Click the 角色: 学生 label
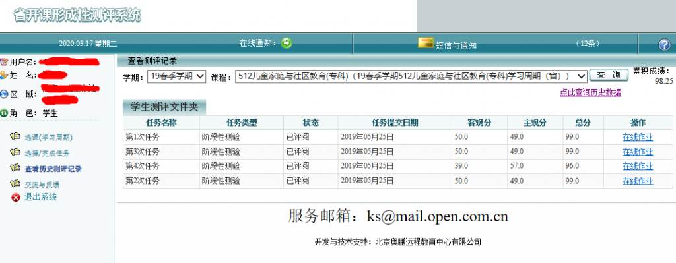 [34, 113]
